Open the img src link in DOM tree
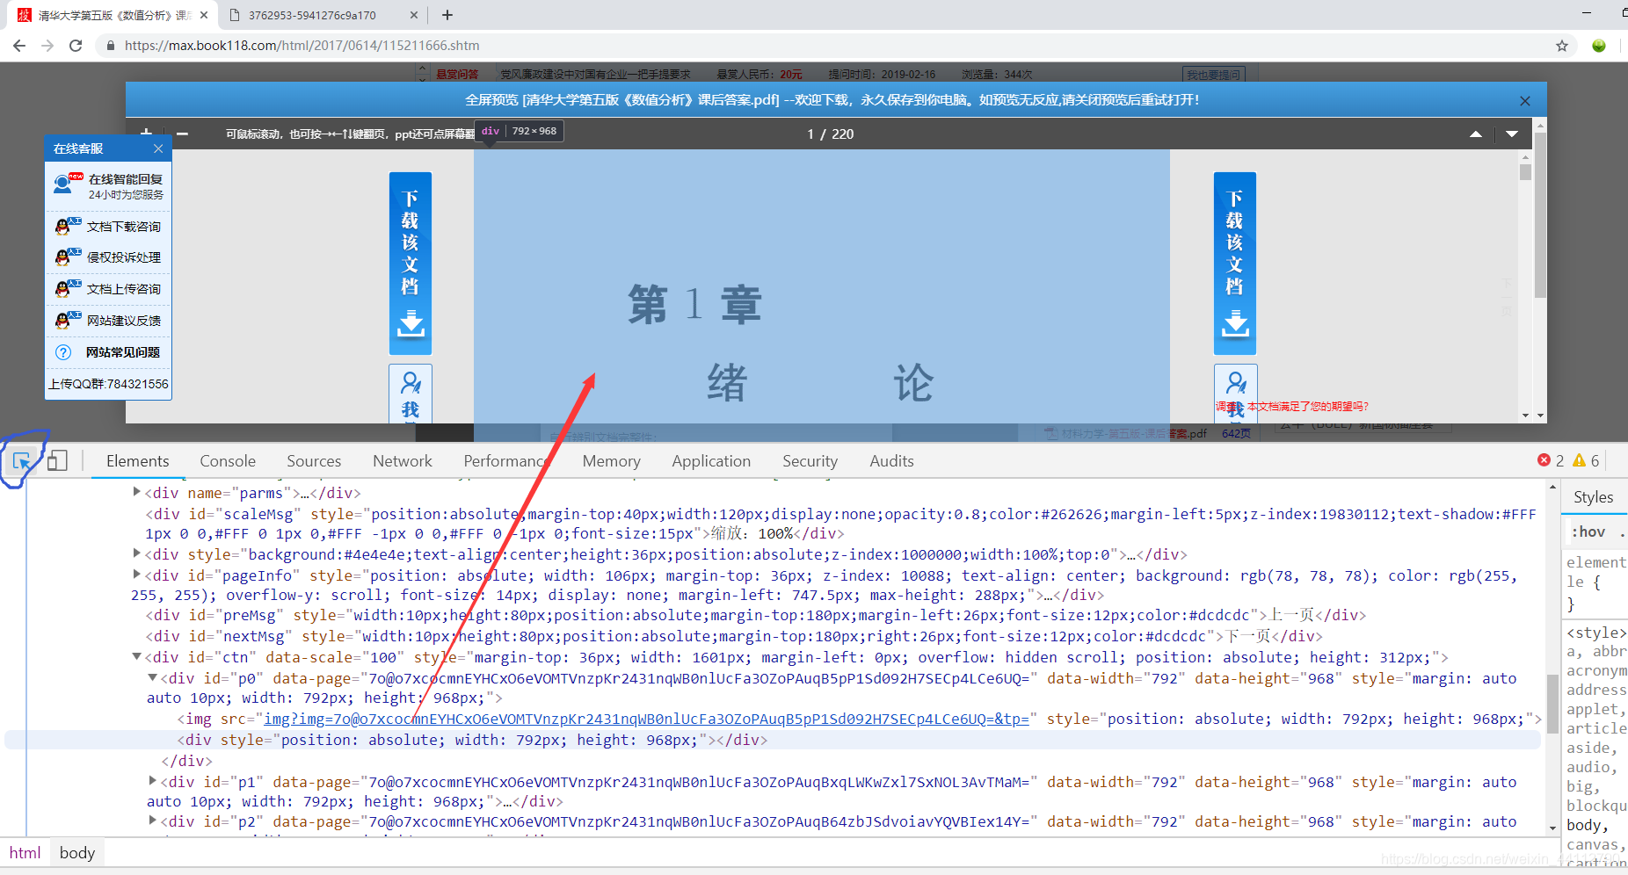This screenshot has height=875, width=1628. pos(646,720)
